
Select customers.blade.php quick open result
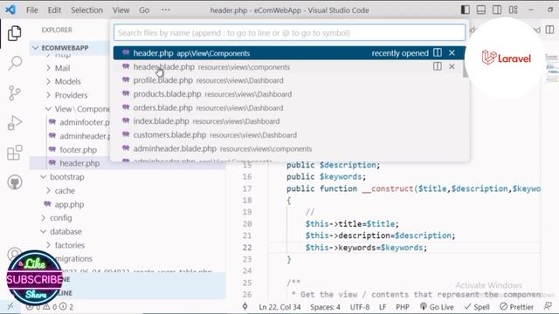[x=288, y=135]
